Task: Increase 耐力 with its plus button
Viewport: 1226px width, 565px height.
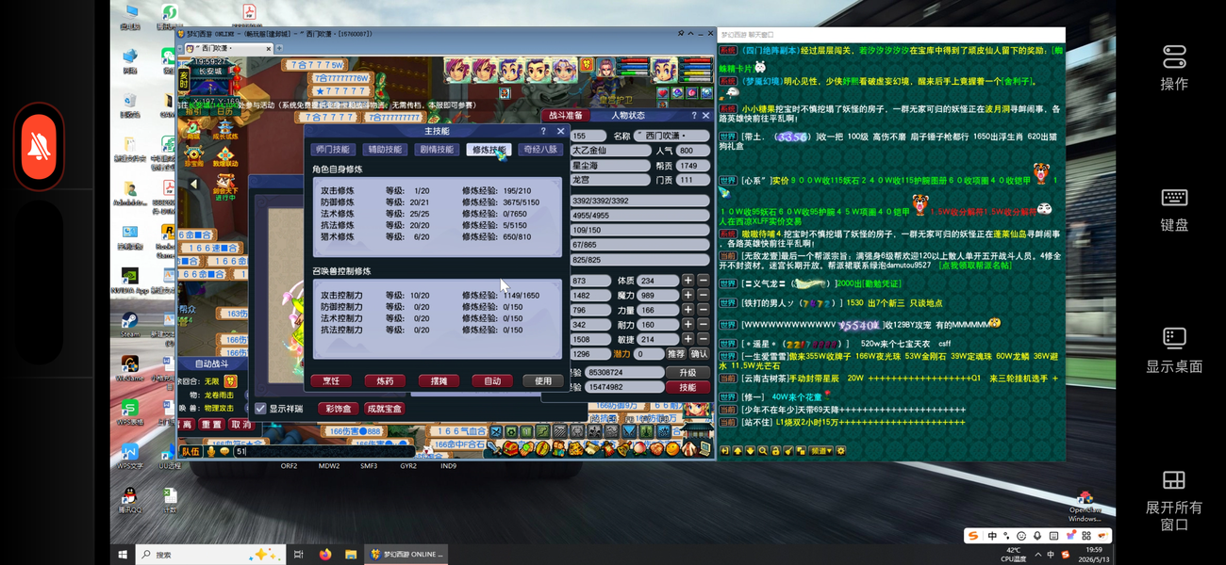Action: (688, 325)
